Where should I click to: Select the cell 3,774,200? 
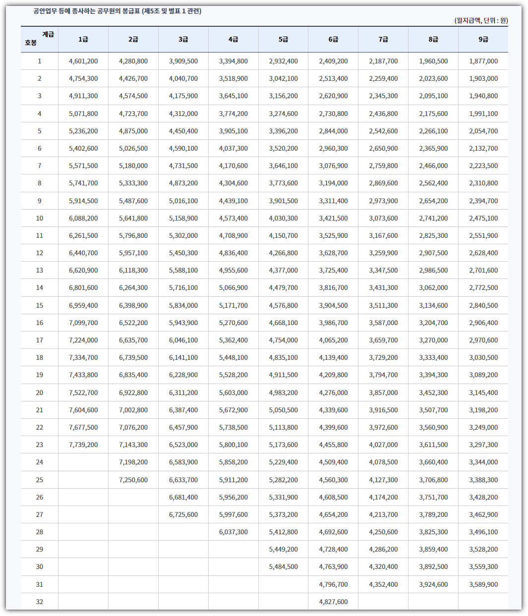[234, 114]
